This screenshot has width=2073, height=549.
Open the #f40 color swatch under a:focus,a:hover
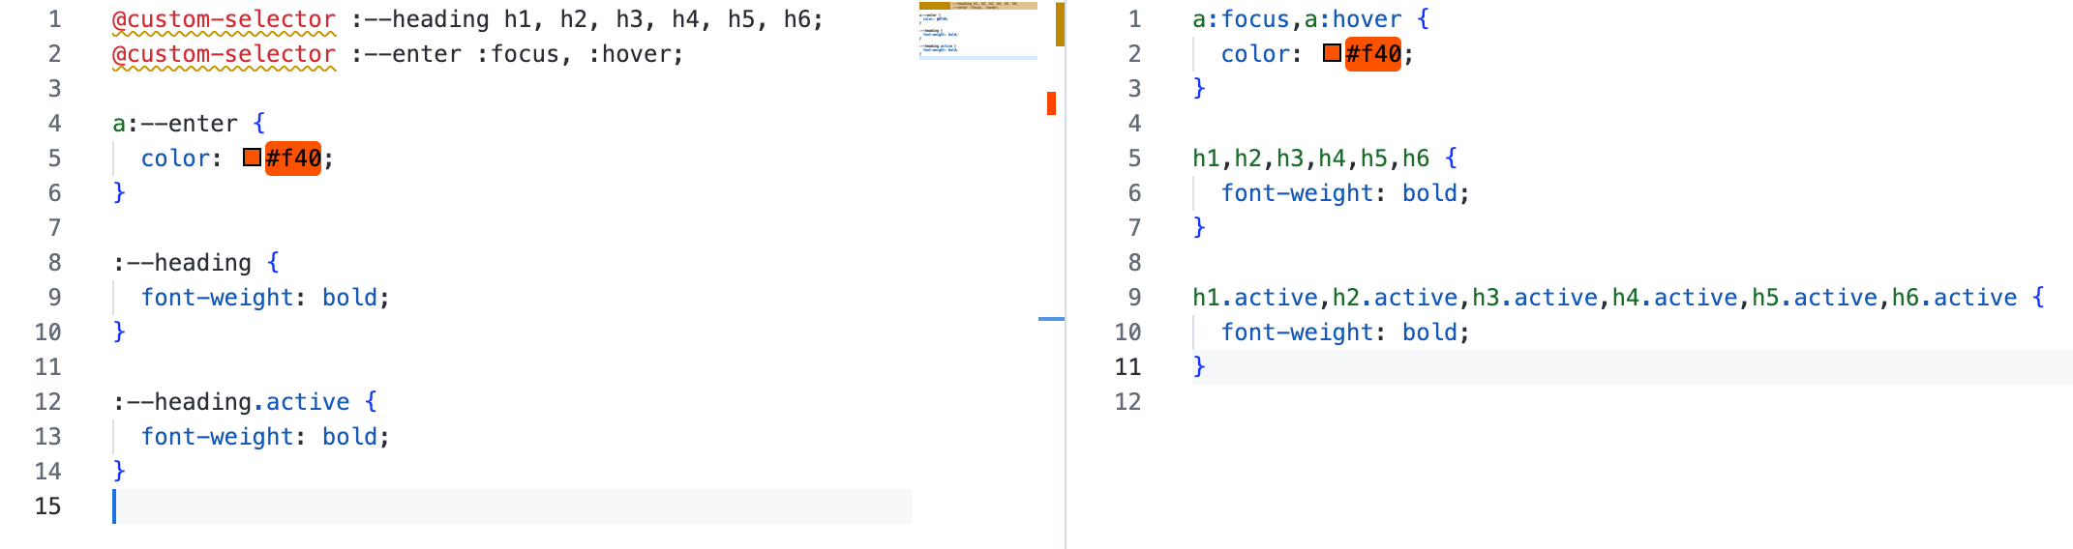point(1332,53)
